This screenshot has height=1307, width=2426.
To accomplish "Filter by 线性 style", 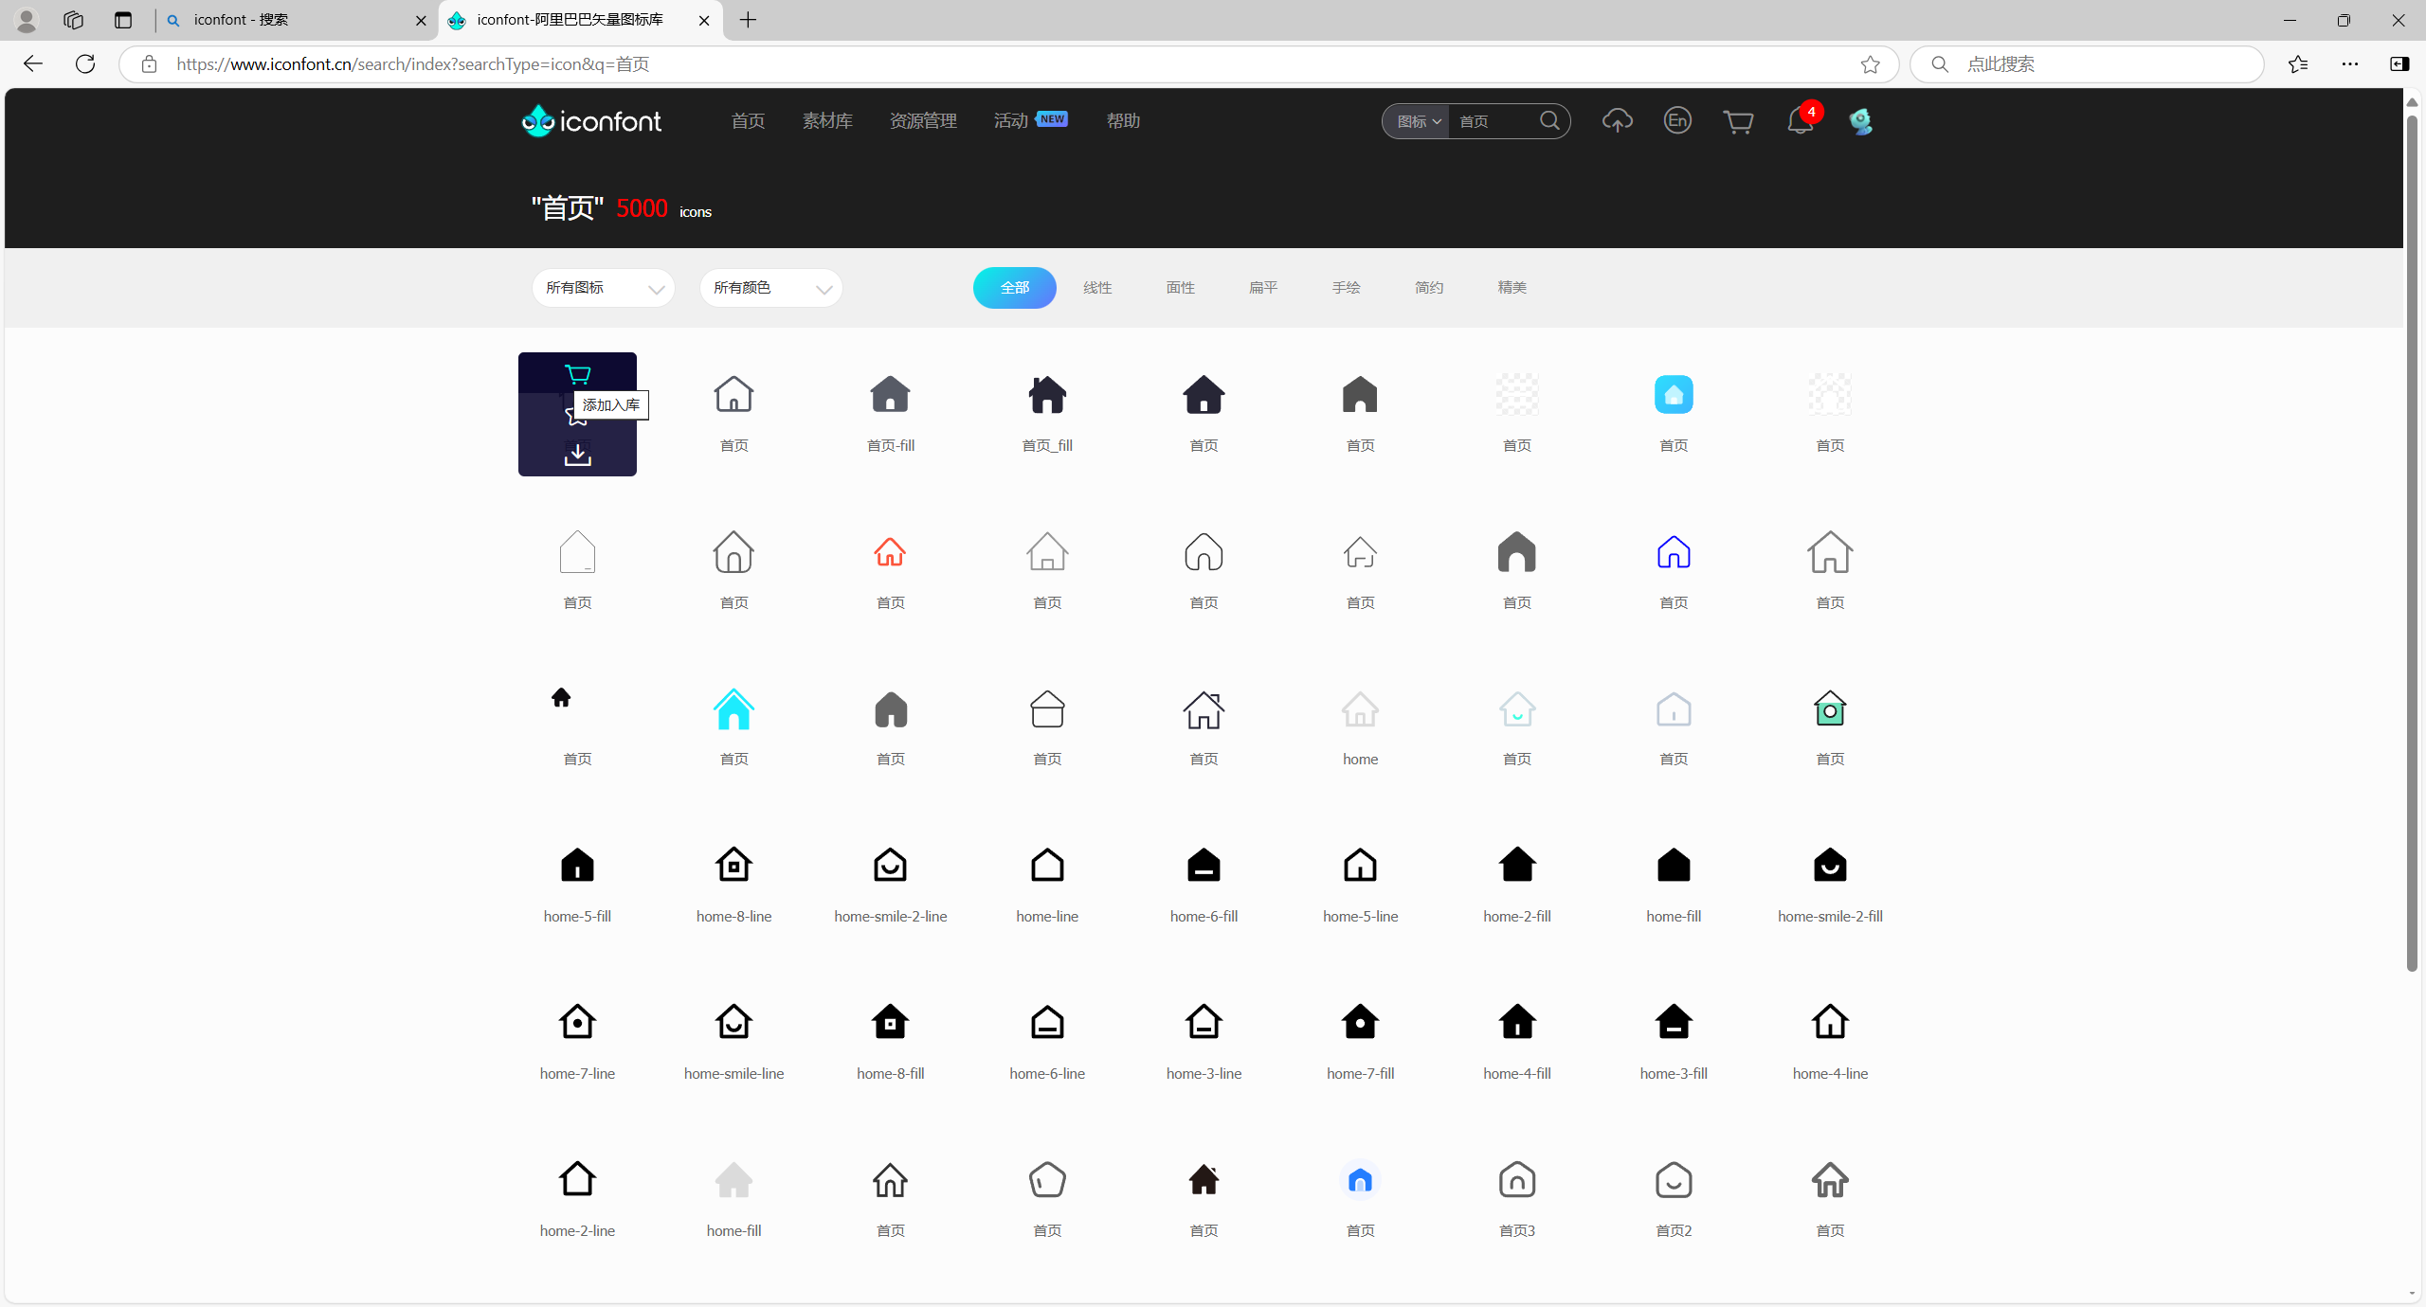I will pos(1097,288).
